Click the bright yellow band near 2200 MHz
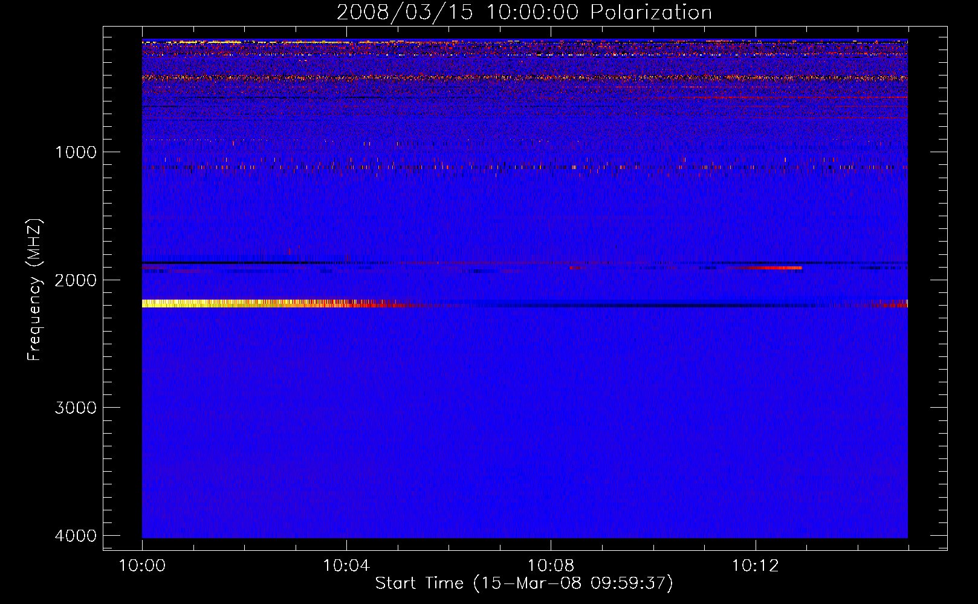Image resolution: width=978 pixels, height=604 pixels. 230,303
